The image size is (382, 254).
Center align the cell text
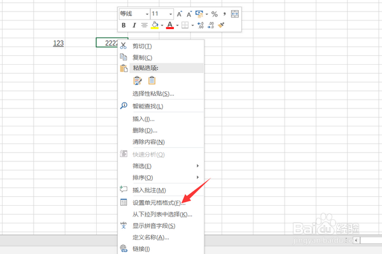145,25
